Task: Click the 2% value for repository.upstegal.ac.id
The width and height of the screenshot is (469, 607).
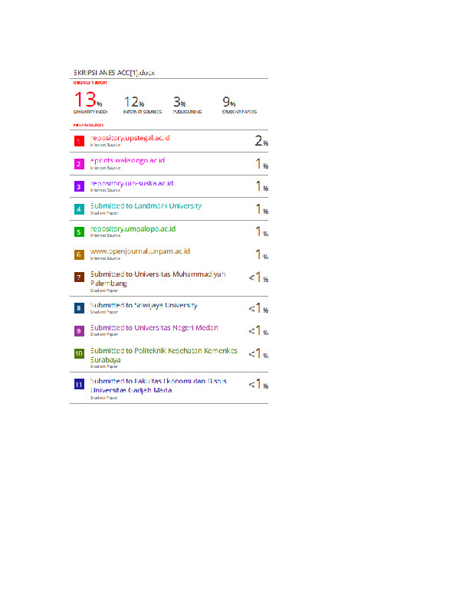Action: coord(261,141)
